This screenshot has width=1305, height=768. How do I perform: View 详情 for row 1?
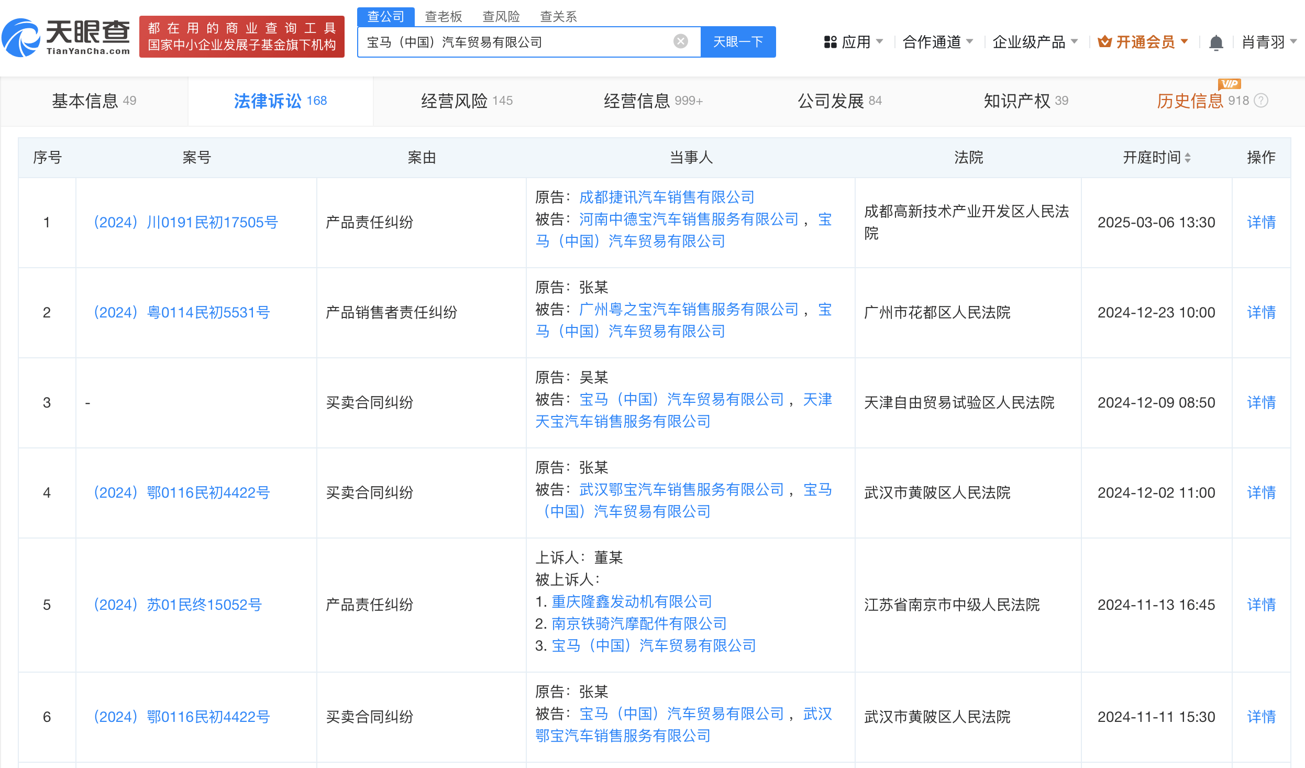1261,222
